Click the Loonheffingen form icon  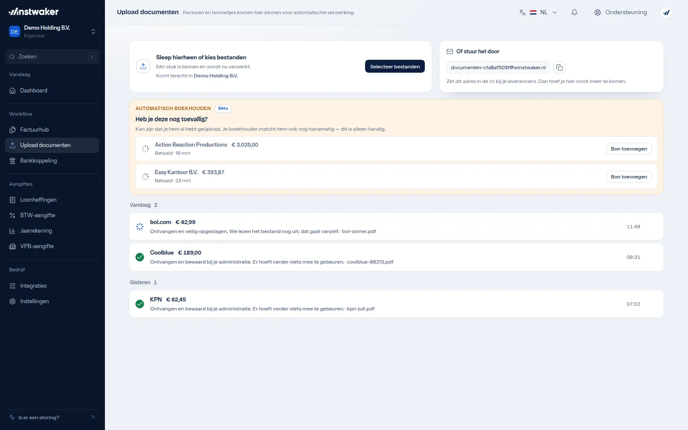point(12,200)
